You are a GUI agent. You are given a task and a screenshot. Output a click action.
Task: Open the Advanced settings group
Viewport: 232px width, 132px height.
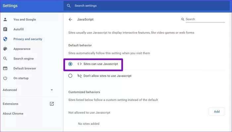point(10,90)
